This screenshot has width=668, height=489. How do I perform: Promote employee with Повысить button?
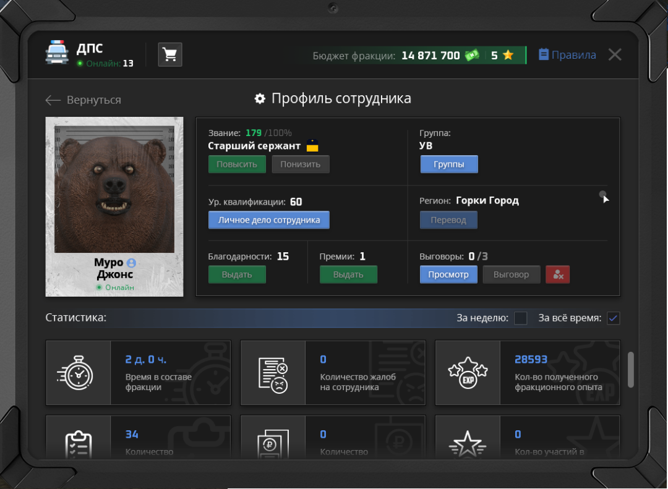coord(237,164)
